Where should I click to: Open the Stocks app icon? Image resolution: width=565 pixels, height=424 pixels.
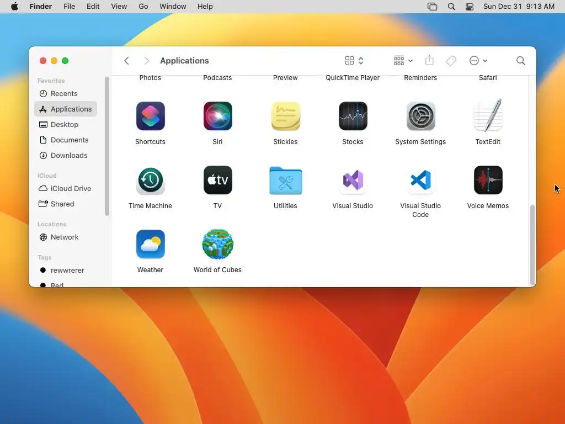pos(353,116)
